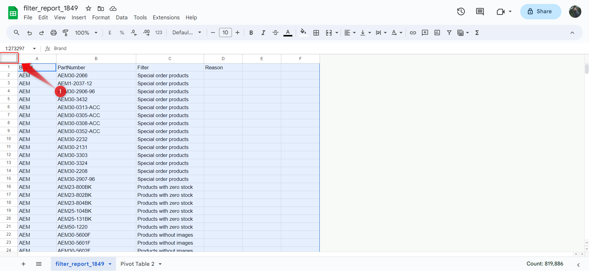The image size is (589, 271).
Task: Open the zoom 100% dropdown
Action: point(86,32)
